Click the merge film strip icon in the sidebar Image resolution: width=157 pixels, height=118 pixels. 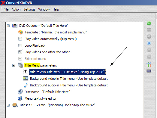click(x=149, y=30)
